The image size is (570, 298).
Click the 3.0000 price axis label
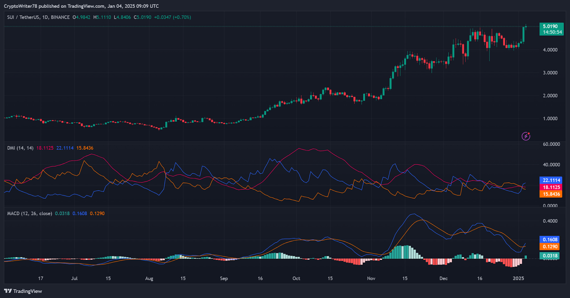(550, 73)
